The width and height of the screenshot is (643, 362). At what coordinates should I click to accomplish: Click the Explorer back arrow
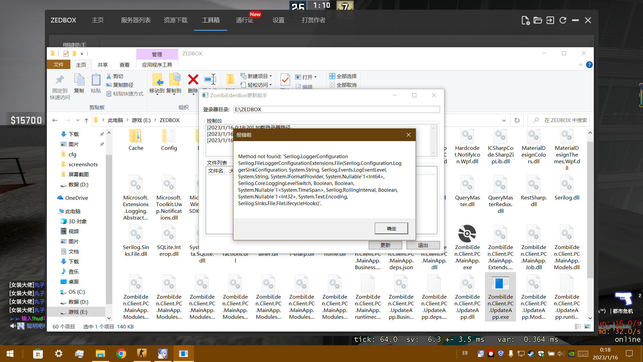coord(55,120)
